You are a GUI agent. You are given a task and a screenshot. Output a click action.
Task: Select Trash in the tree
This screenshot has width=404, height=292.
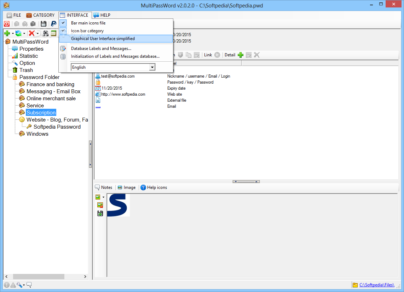click(x=26, y=70)
